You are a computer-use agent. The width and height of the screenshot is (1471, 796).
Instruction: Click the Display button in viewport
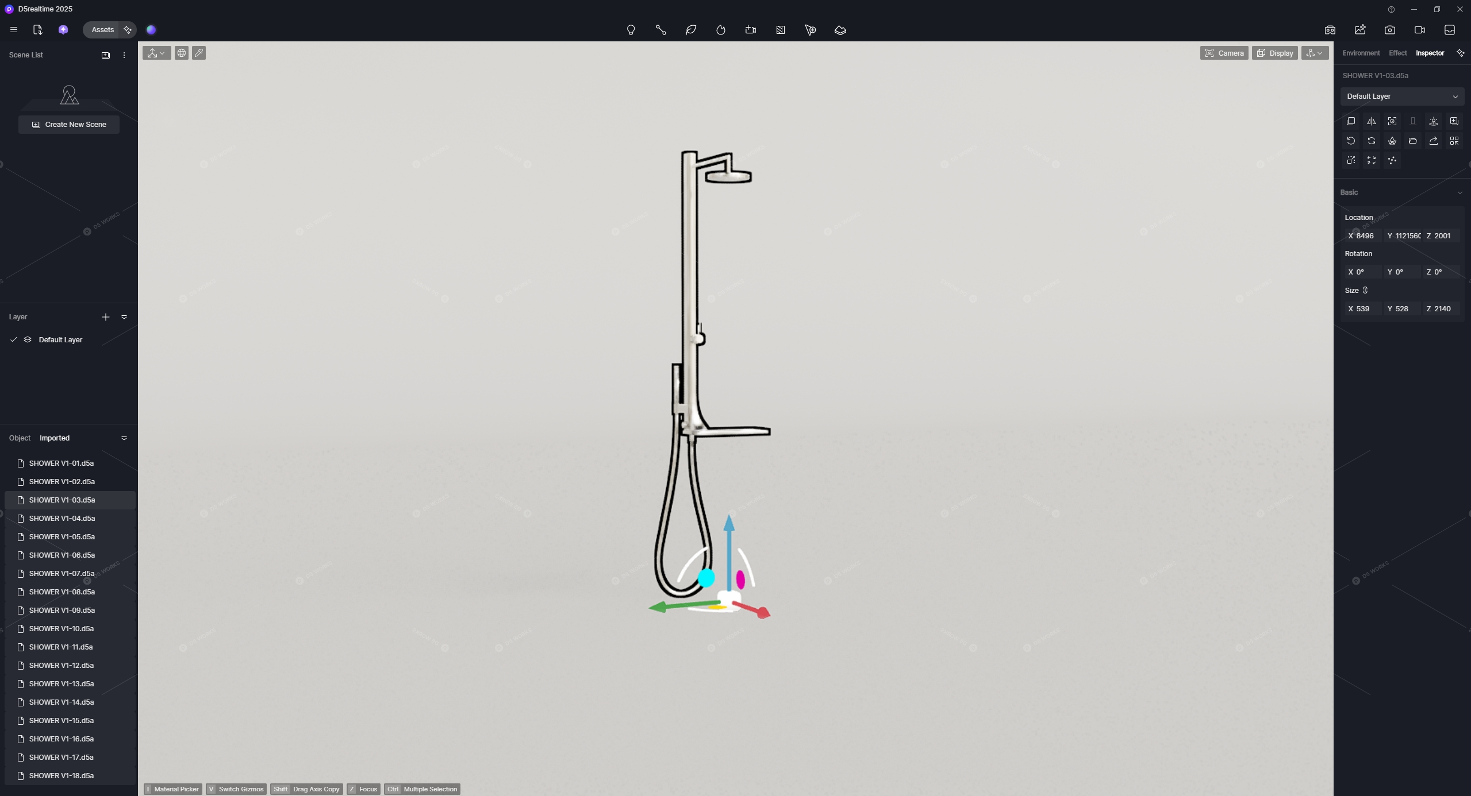[x=1274, y=53]
